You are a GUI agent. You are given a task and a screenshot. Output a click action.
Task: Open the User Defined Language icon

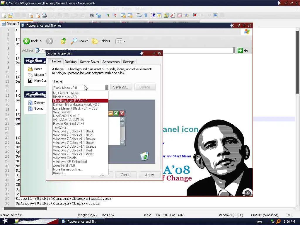[x=159, y=15]
